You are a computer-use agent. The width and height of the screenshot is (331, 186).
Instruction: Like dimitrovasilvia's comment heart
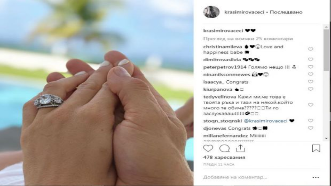coord(310,59)
